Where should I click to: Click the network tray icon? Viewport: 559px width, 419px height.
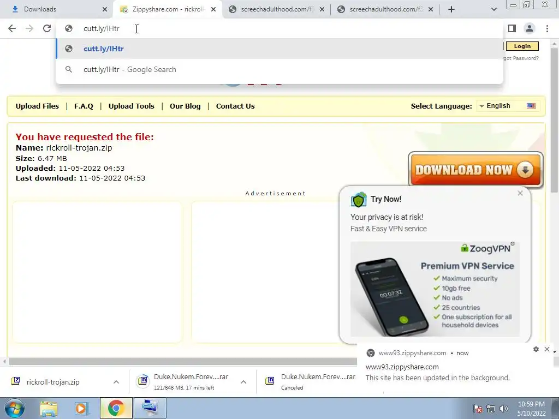491,409
